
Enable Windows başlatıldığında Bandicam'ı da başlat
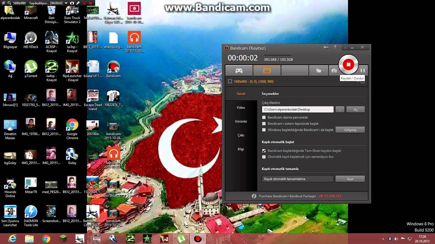[264, 130]
